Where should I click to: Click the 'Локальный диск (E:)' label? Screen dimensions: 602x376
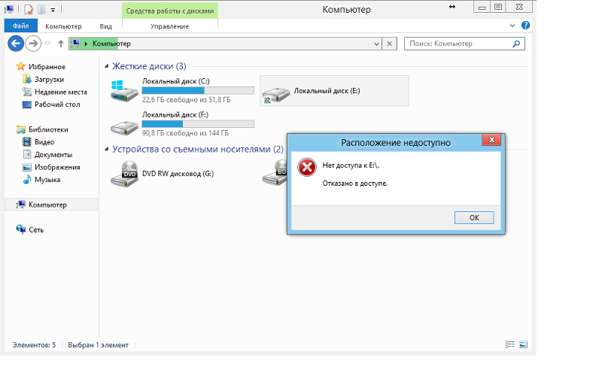[327, 91]
